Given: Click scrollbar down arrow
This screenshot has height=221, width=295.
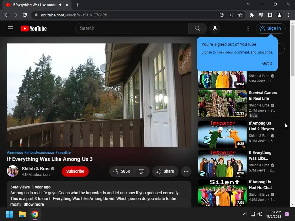Looking at the screenshot, I should [x=292, y=205].
